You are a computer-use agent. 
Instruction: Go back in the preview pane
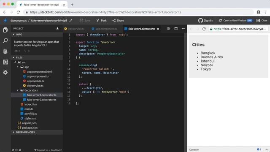191,29
